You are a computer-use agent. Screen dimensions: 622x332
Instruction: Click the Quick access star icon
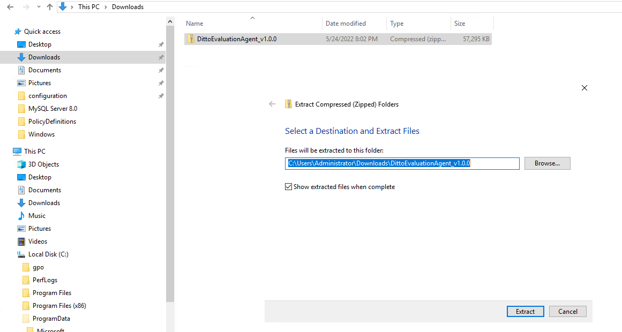click(x=18, y=32)
